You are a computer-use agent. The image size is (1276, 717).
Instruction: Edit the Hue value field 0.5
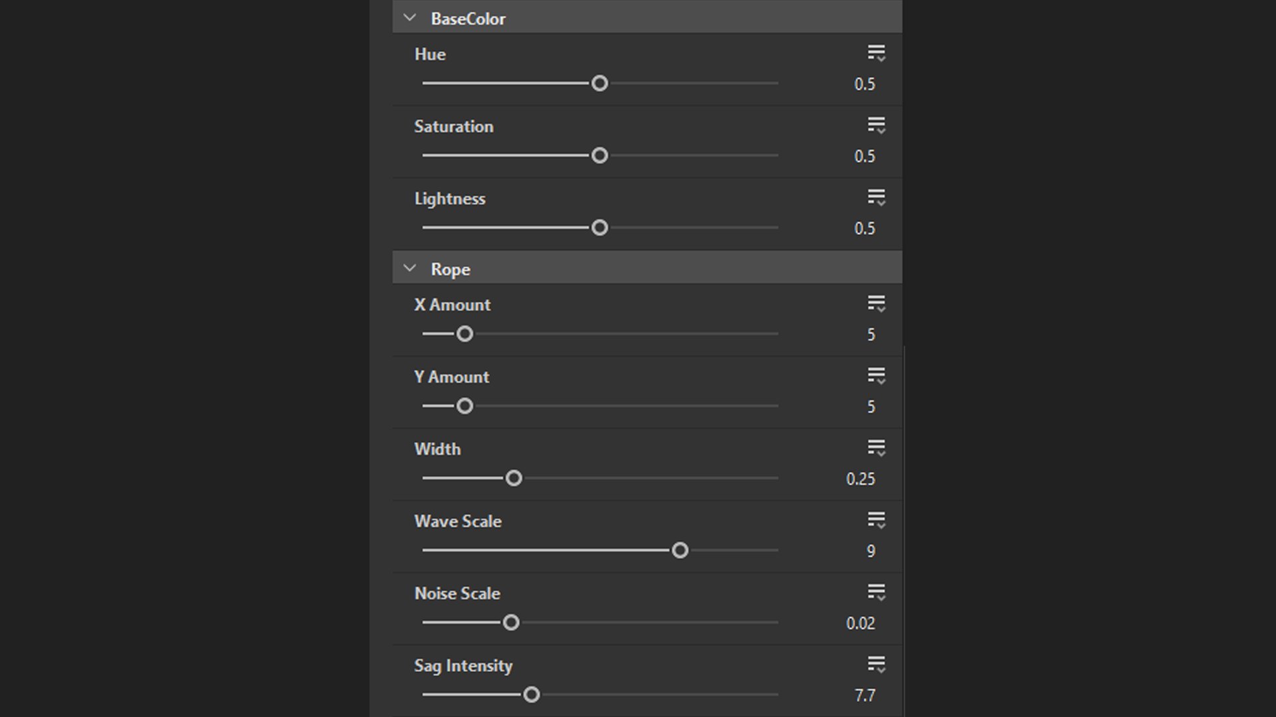[x=864, y=84]
